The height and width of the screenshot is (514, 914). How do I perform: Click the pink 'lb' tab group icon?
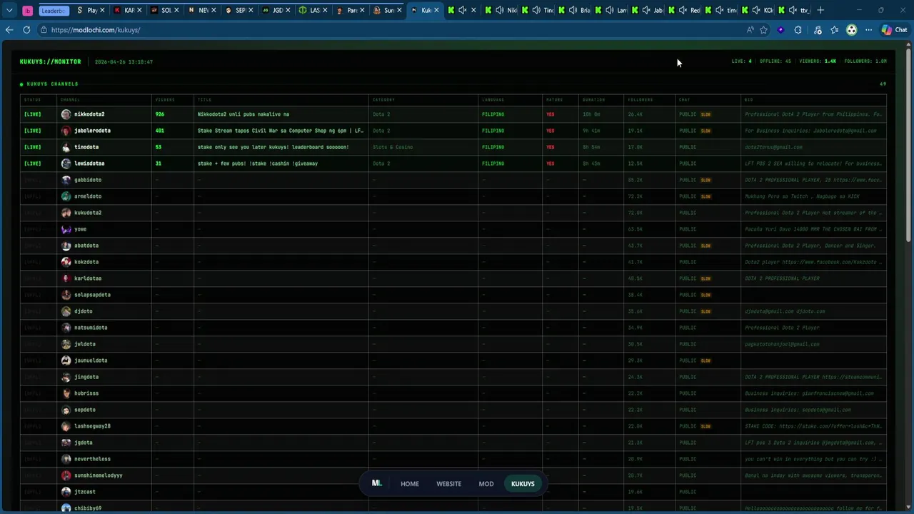[27, 10]
